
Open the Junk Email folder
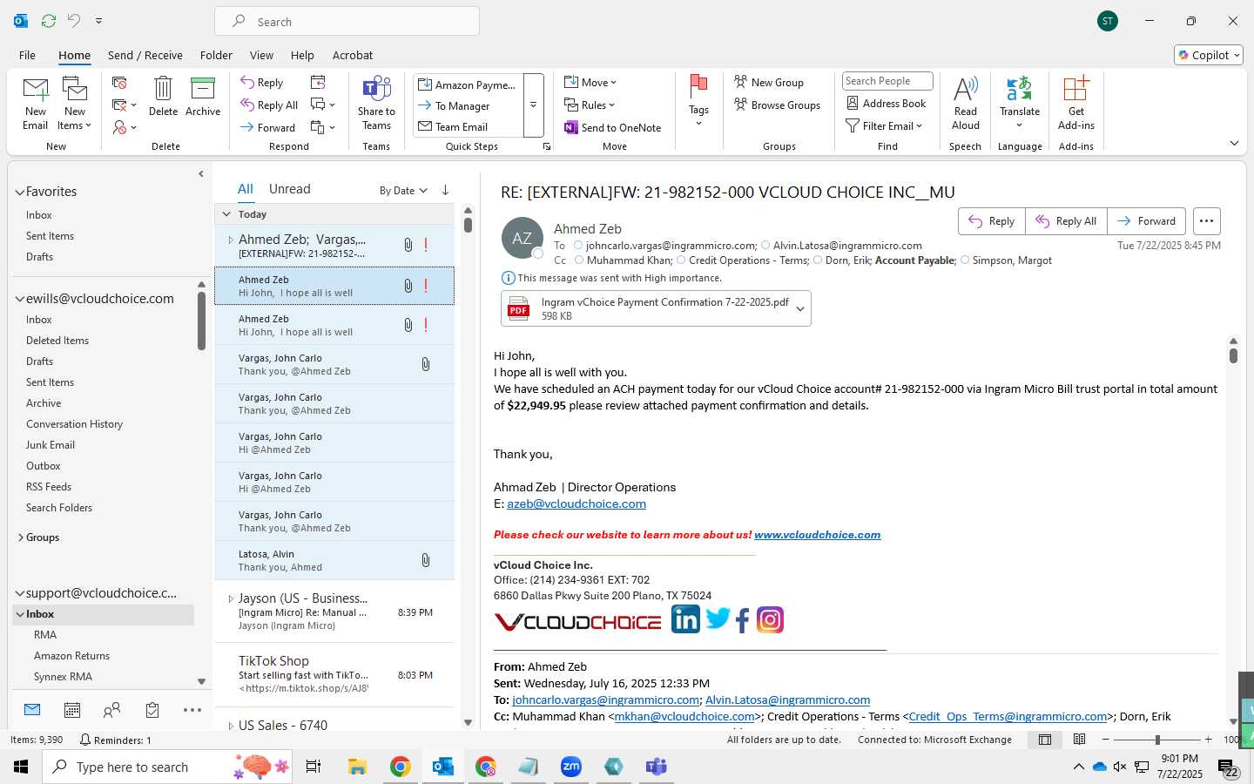(51, 445)
